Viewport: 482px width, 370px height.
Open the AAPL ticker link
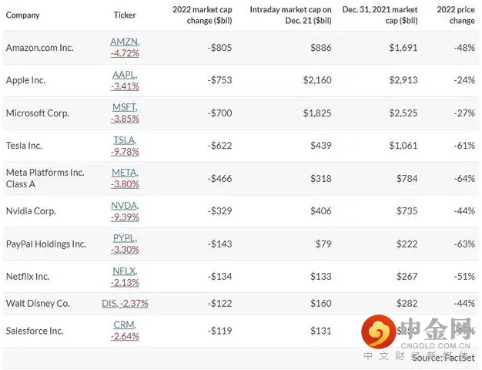tap(124, 75)
